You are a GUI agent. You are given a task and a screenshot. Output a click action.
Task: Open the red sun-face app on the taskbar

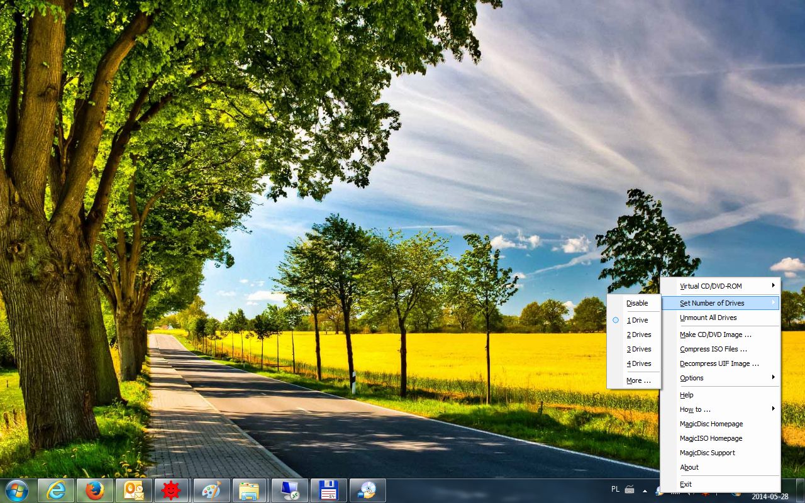[x=171, y=490]
